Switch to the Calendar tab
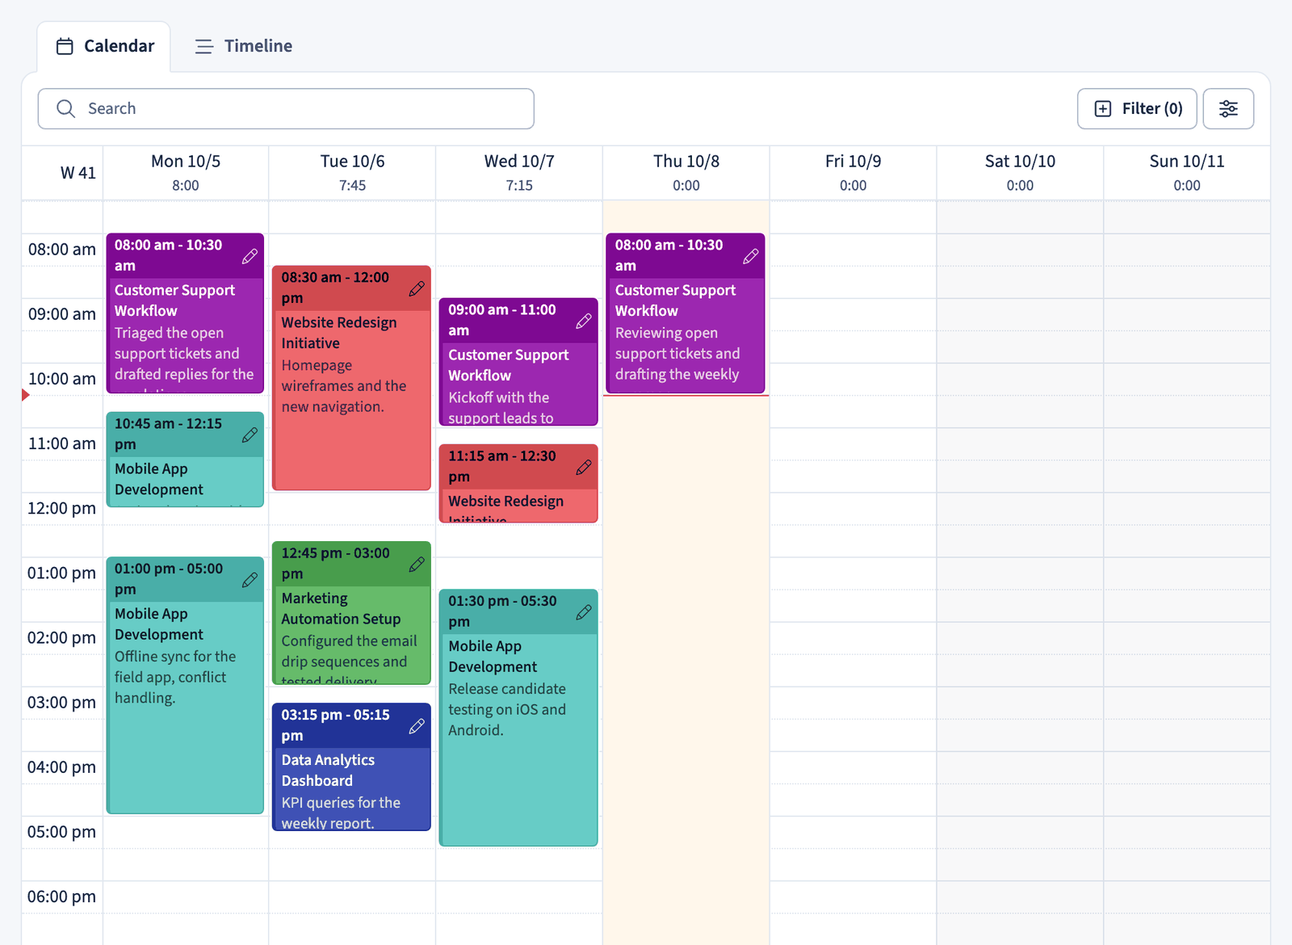1292x945 pixels. (x=104, y=46)
